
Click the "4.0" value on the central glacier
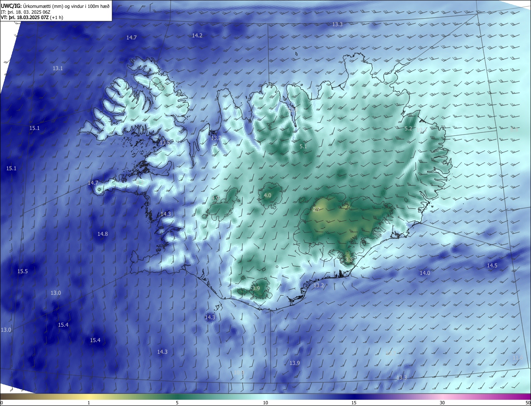268,195
